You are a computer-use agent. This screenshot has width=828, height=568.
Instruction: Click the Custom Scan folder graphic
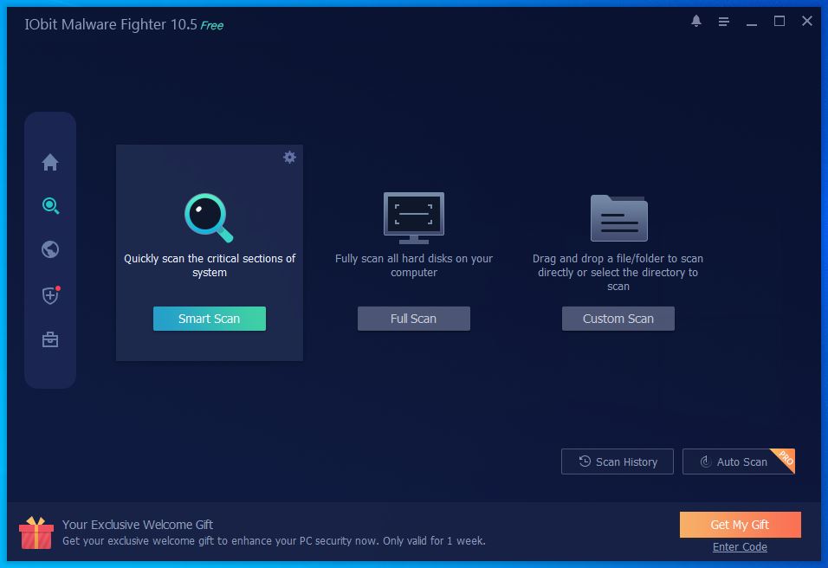(619, 217)
